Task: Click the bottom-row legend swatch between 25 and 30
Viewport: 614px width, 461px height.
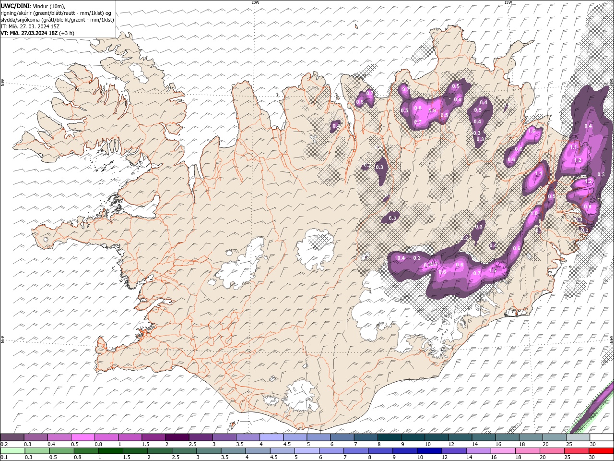Action: click(x=576, y=451)
